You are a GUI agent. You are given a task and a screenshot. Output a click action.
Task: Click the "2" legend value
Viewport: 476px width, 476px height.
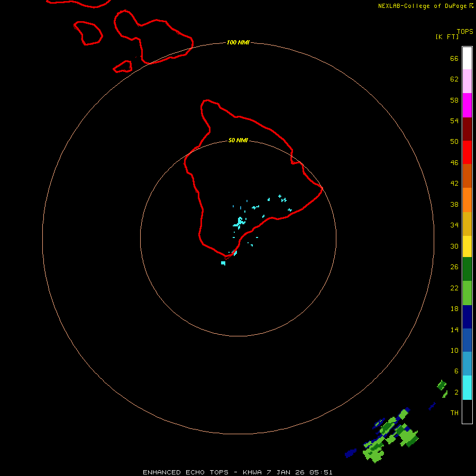point(456,392)
